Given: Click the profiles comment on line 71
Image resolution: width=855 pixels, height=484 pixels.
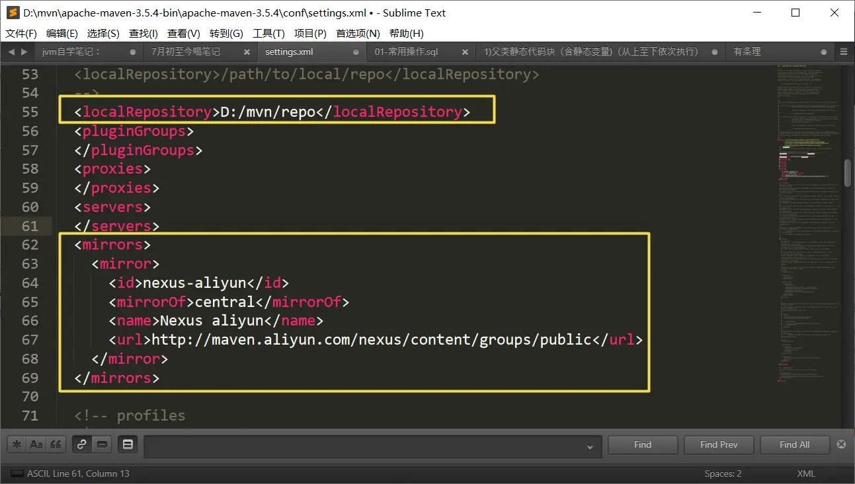Looking at the screenshot, I should coord(130,416).
